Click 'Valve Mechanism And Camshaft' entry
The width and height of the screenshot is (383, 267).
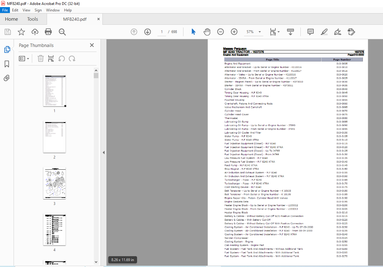click(243, 107)
